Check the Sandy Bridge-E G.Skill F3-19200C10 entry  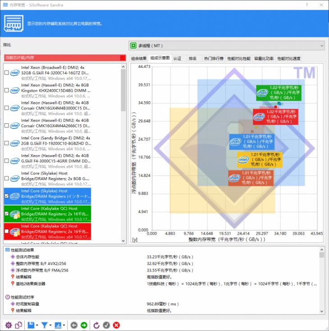7,143
